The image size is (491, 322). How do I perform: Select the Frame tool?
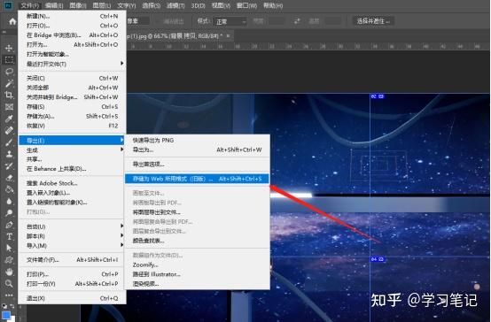pyautogui.click(x=9, y=107)
